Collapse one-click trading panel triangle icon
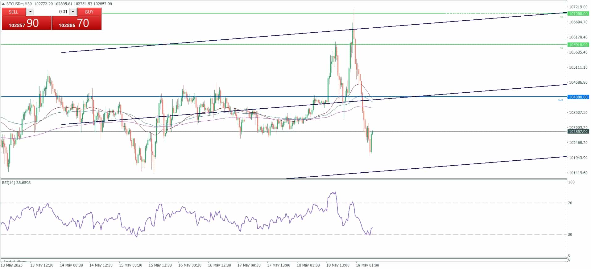 tap(3, 4)
